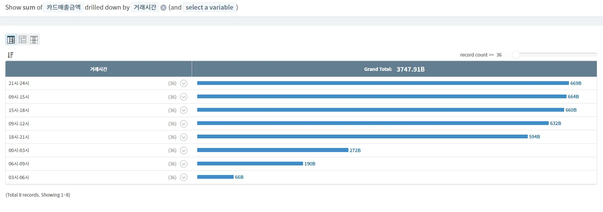Switch to the second table layout icon
603x212 pixels.
click(23, 40)
